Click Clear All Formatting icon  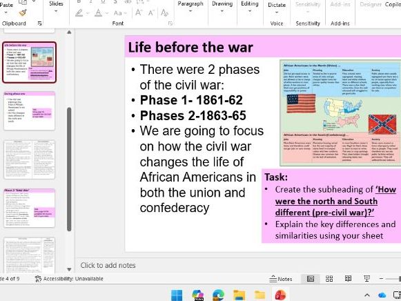164,12
